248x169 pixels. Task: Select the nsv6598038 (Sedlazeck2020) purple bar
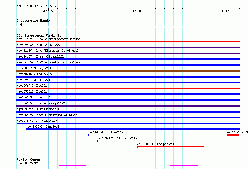pyautogui.click(x=128, y=48)
